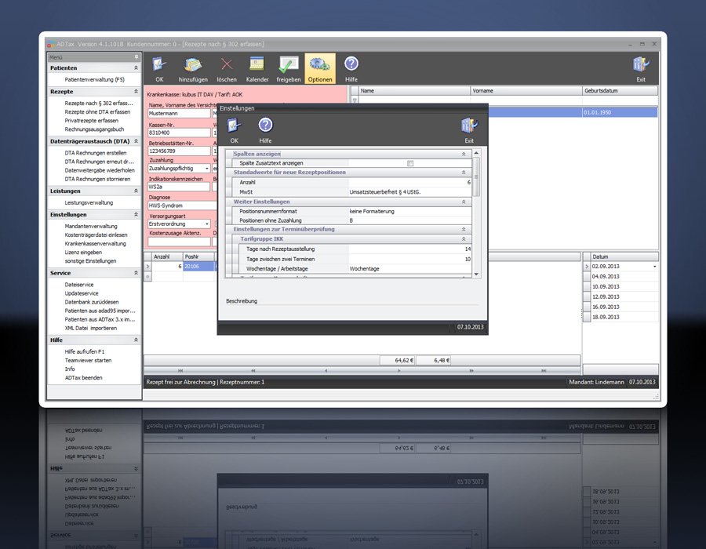The image size is (706, 549).
Task: Collapse the Leistungen menu group
Action: pyautogui.click(x=136, y=191)
